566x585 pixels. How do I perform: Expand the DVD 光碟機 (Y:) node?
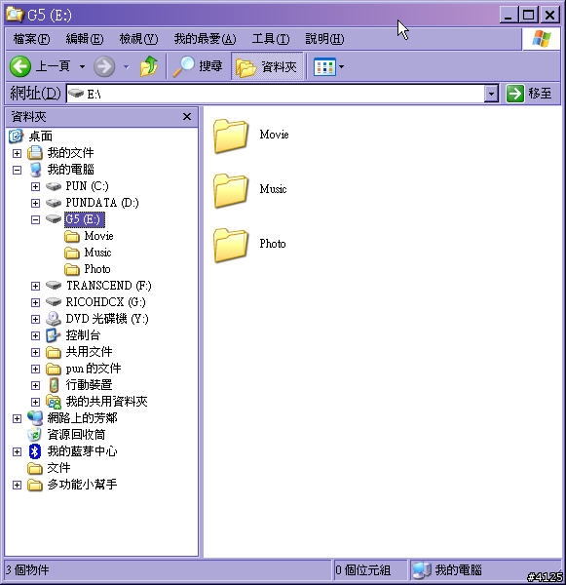coord(35,319)
